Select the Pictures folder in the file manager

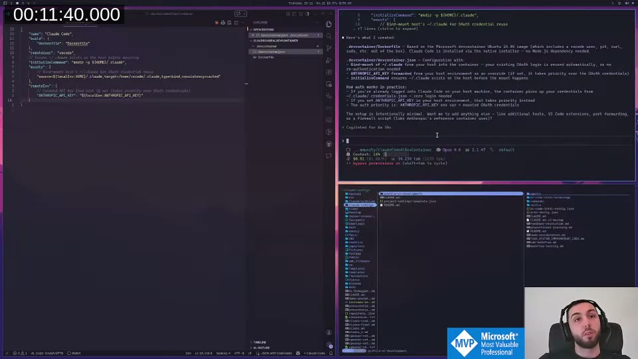354,250
